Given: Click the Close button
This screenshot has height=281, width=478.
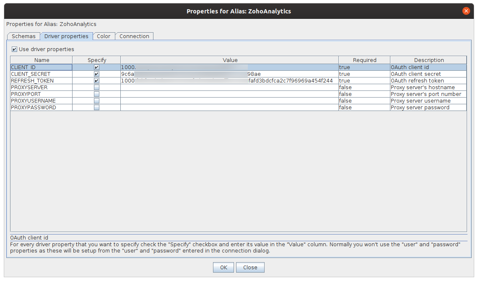Looking at the screenshot, I should 250,267.
